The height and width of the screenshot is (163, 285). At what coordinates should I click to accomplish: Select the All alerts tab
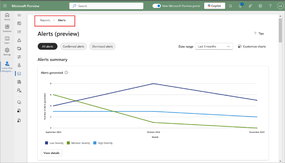pyautogui.click(x=47, y=47)
